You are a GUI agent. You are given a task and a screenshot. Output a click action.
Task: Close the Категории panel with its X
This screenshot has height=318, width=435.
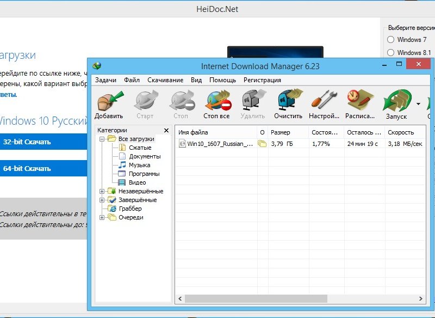(x=166, y=130)
